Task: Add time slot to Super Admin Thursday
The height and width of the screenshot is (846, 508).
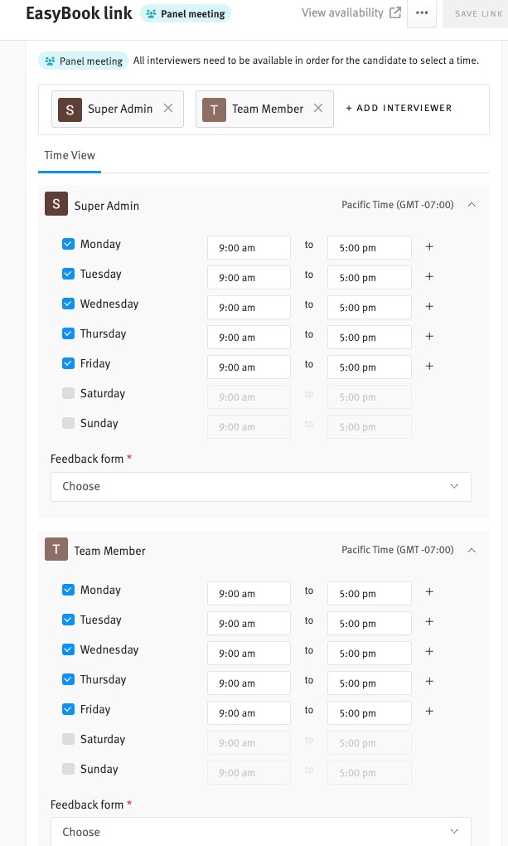Action: coord(429,336)
